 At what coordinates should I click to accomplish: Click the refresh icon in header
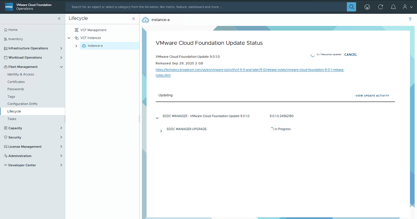(381, 7)
